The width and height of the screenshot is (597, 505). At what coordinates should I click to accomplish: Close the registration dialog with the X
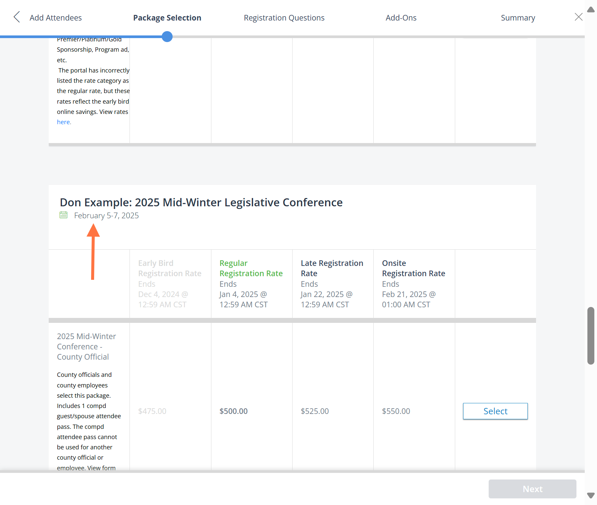(578, 17)
